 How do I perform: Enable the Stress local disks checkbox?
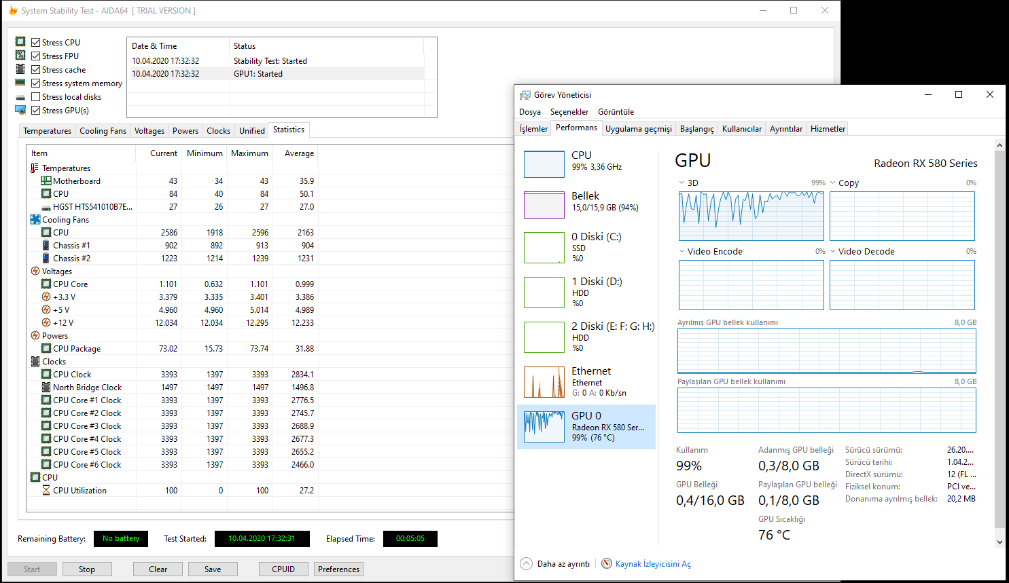point(36,97)
